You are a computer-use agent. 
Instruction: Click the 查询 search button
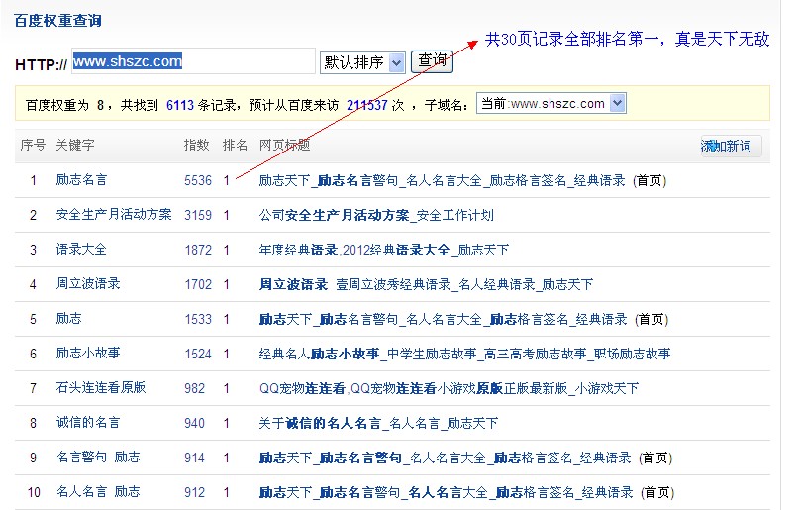(431, 61)
